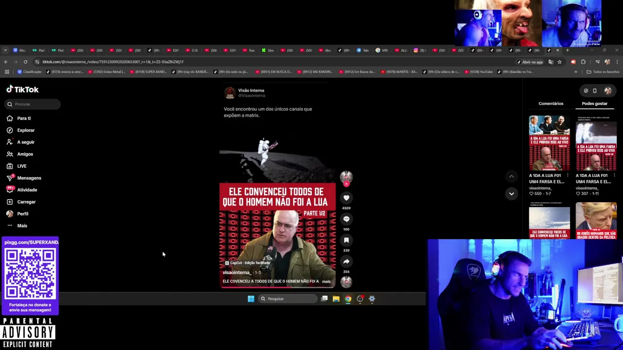The width and height of the screenshot is (623, 350).
Task: Open Chrome from the taskbar
Action: tap(348, 299)
